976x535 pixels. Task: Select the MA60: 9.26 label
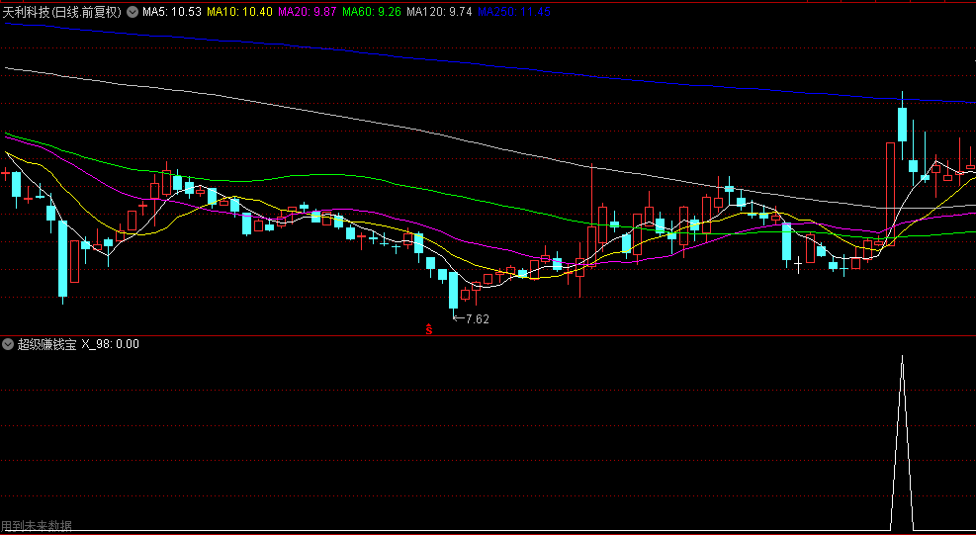372,11
